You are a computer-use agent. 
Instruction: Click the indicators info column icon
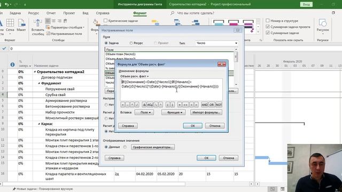point(12,65)
